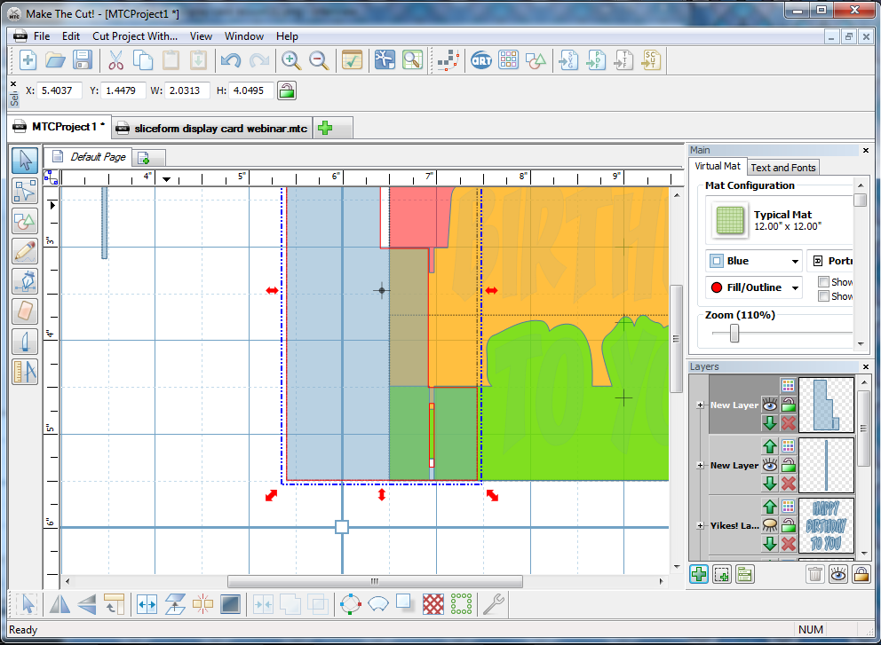This screenshot has width=881, height=645.
Task: Click the Flip/Mirror horizontally icon in bottom toolbar
Action: coord(60,604)
